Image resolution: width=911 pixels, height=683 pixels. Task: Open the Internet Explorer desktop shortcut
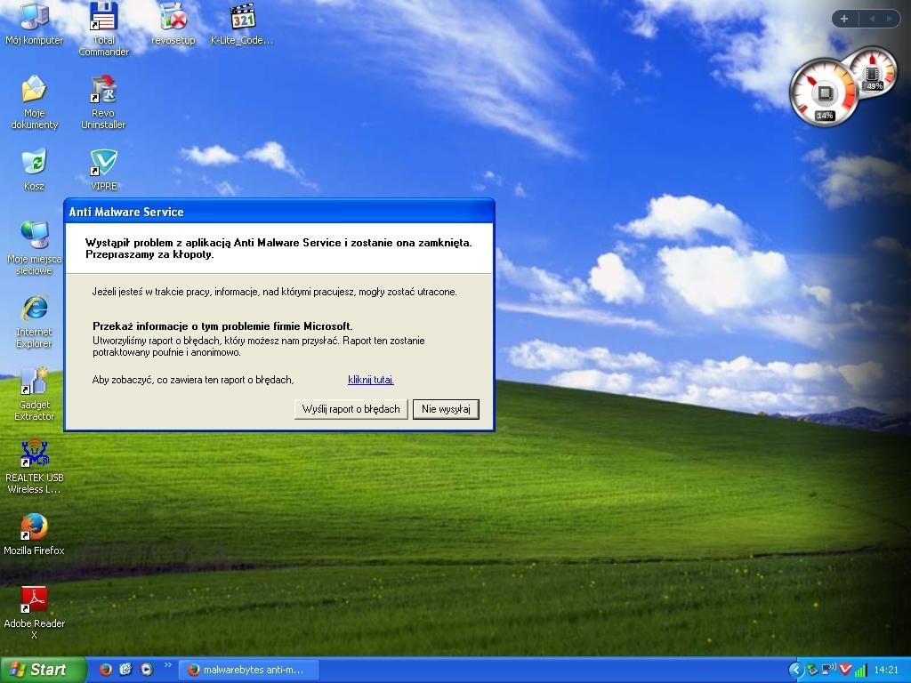(x=34, y=309)
